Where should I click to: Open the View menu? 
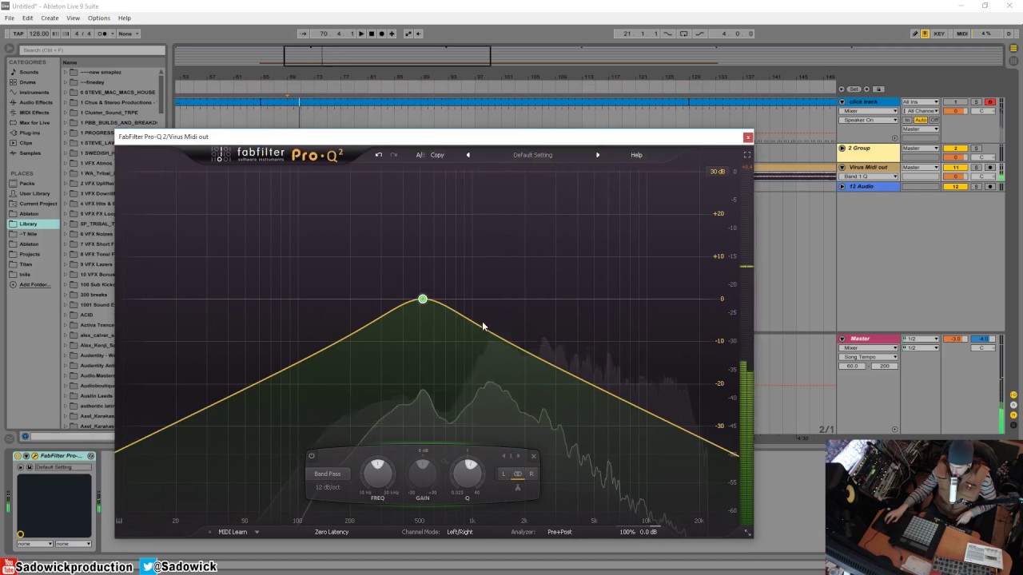tap(73, 18)
